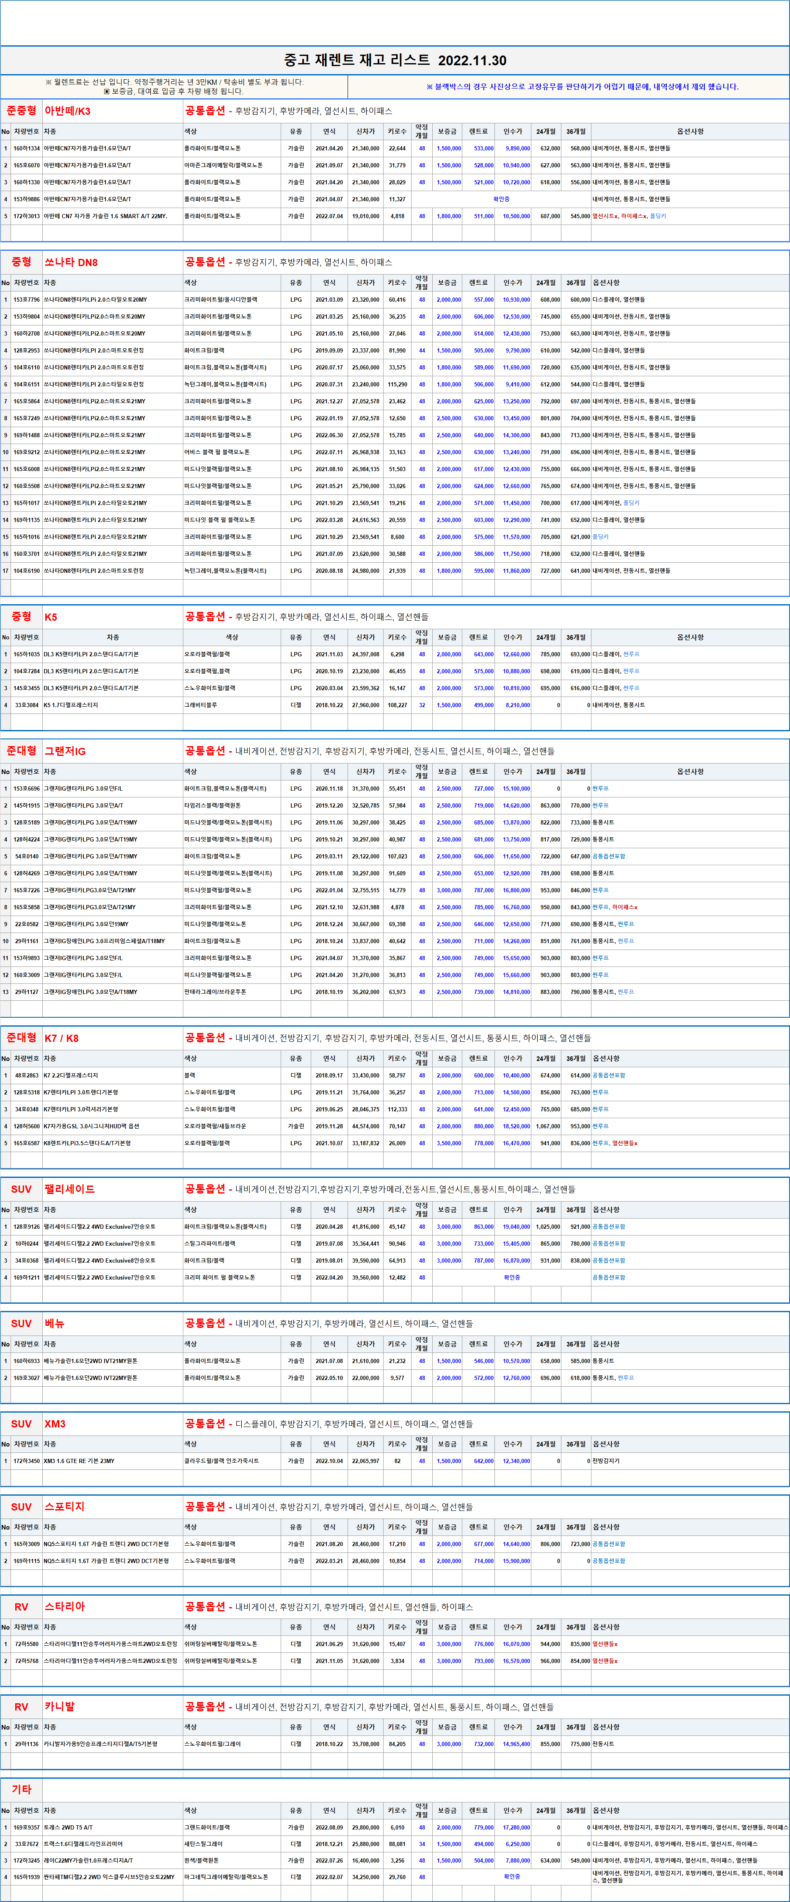
Task: Click plate number '128호2953' cell
Action: (x=27, y=351)
